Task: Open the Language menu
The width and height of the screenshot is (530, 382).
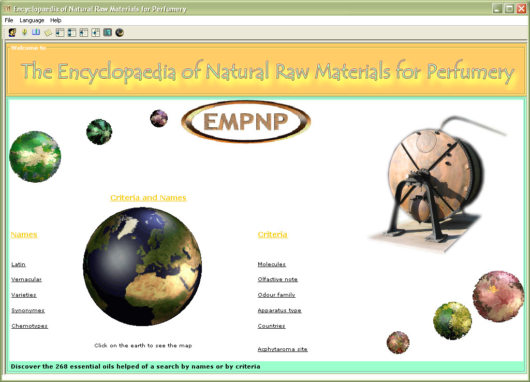Action: click(32, 20)
